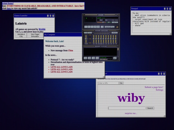Maximize the Games Launcher window

click(51, 16)
